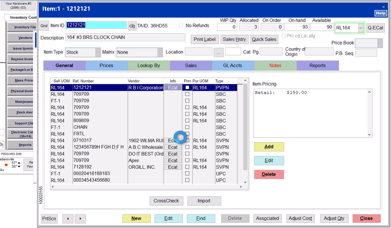Click the Location input field
The image size is (391, 228).
pos(198,52)
